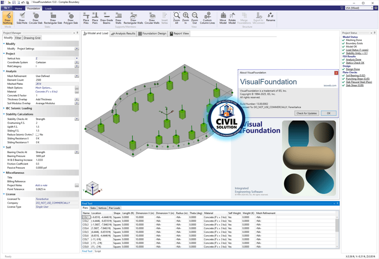Select the Draw Rectangular Slab tool
The width and height of the screenshot is (379, 259).
point(53,18)
